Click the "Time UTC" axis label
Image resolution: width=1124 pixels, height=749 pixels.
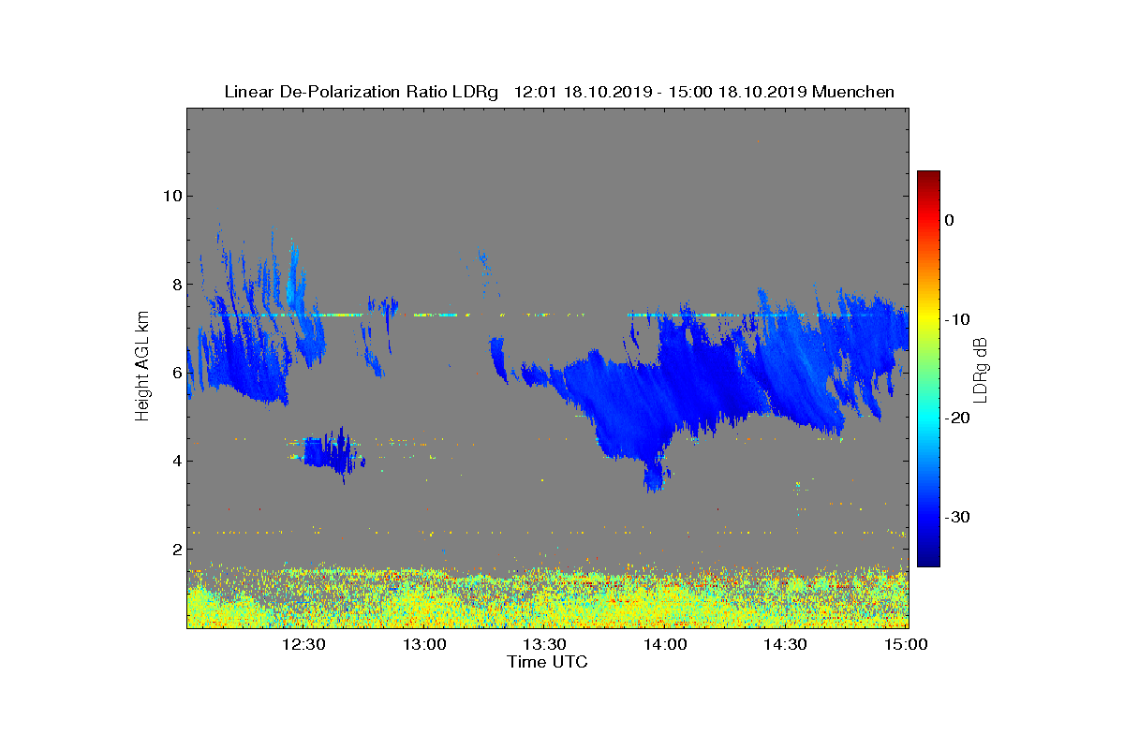547,662
